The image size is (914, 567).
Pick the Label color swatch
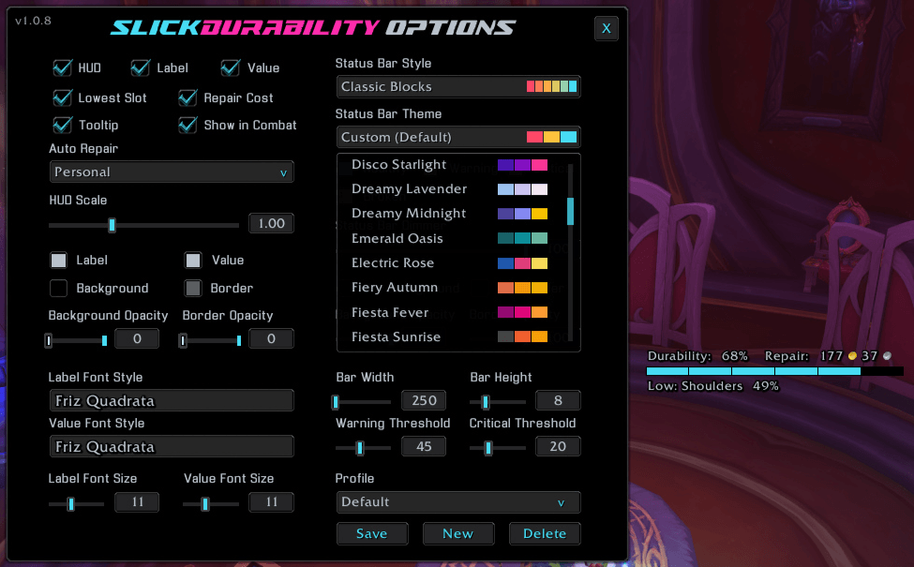58,260
